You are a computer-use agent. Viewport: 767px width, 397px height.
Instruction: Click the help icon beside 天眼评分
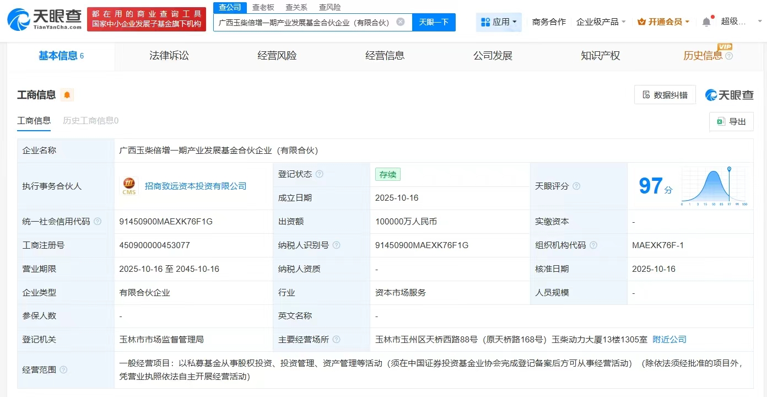(x=576, y=186)
